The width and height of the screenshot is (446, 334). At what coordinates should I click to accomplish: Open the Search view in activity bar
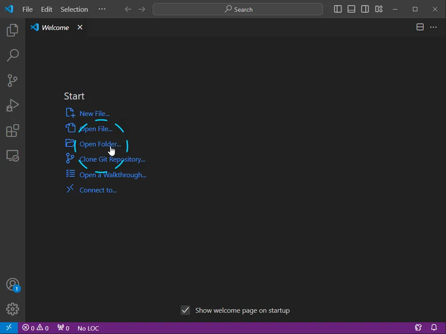[x=13, y=55]
